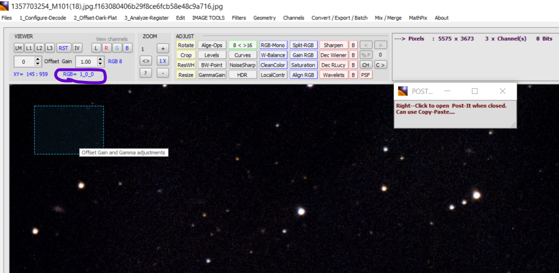
Task: Open the Saturation adjustment
Action: click(303, 65)
